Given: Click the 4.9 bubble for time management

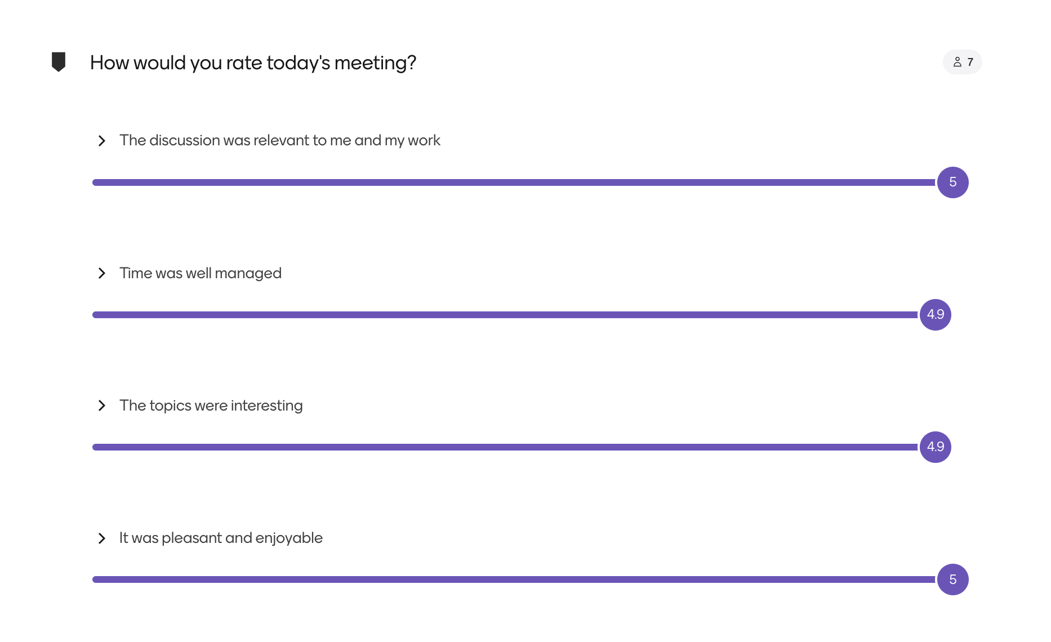Looking at the screenshot, I should coord(935,315).
